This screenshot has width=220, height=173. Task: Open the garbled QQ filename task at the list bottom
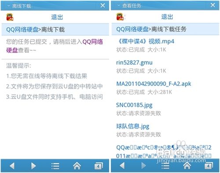coord(164,151)
